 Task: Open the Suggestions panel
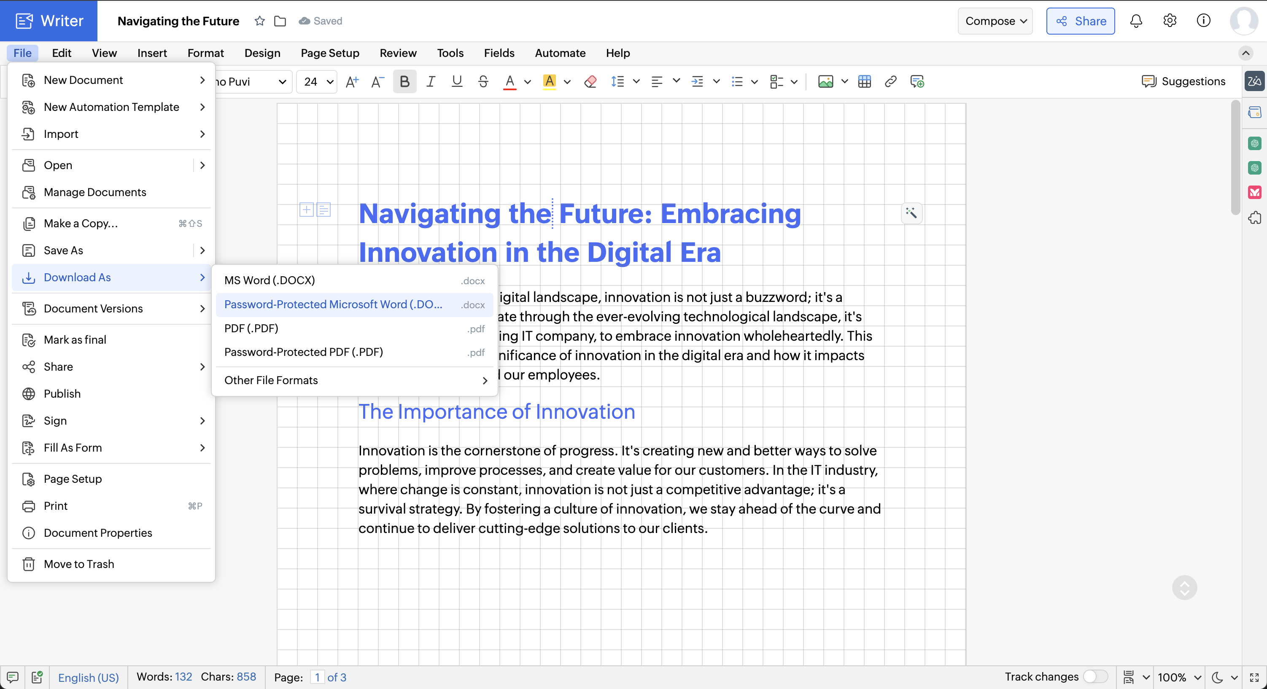coord(1183,82)
